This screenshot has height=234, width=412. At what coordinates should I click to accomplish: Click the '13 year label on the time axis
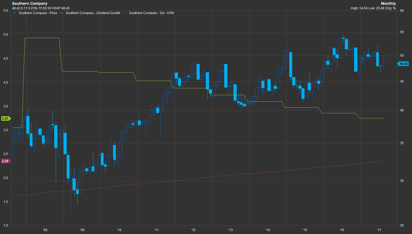click(x=230, y=230)
